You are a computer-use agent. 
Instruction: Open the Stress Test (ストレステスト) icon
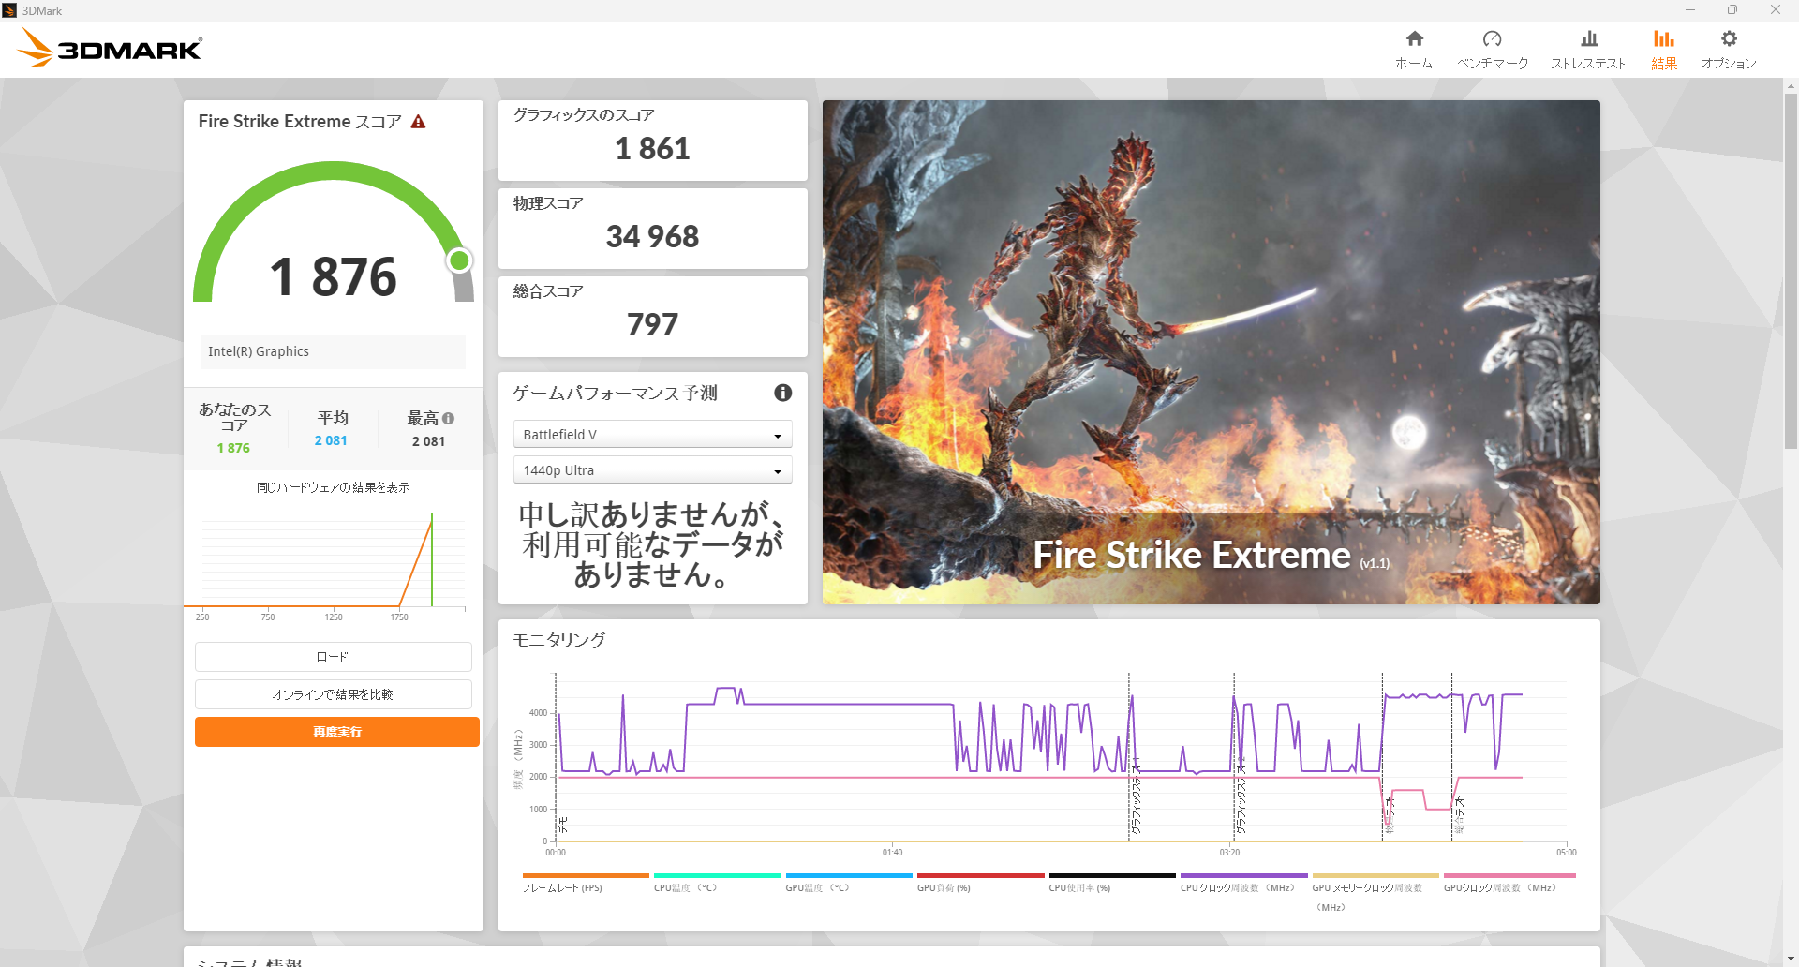tap(1588, 39)
